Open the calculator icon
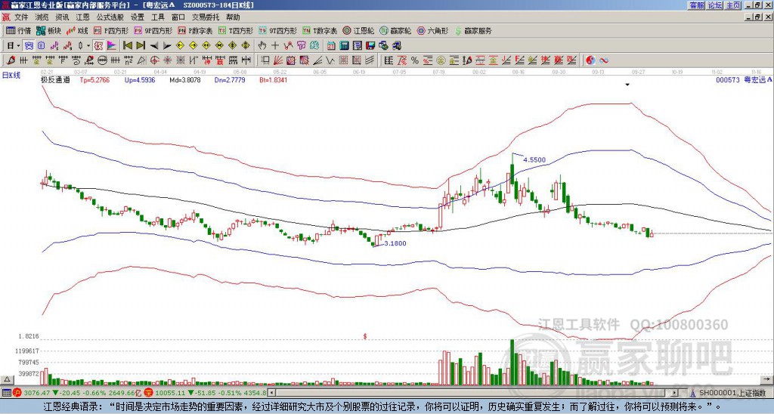The height and width of the screenshot is (414, 774). coord(344,46)
